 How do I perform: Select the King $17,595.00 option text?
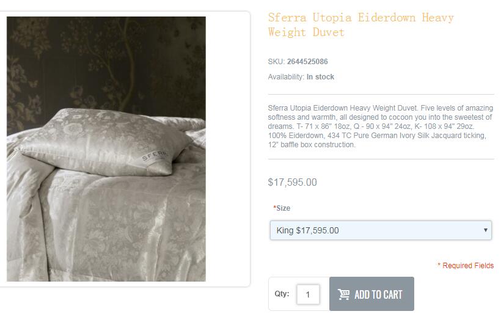pos(307,230)
